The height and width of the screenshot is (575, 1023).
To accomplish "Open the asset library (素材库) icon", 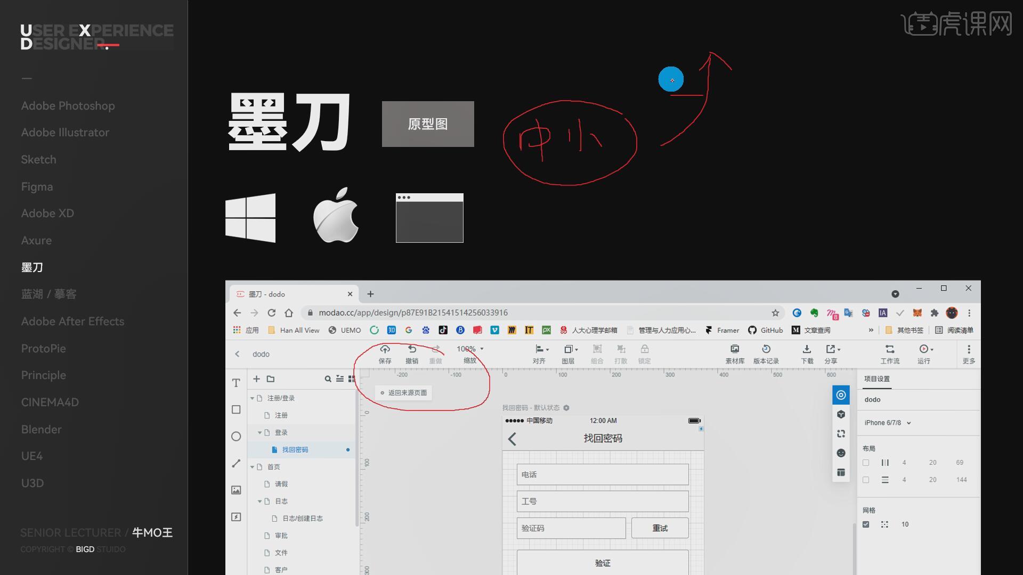I will [x=735, y=349].
